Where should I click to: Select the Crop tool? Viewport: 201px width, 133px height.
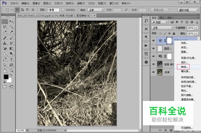coord(5,32)
